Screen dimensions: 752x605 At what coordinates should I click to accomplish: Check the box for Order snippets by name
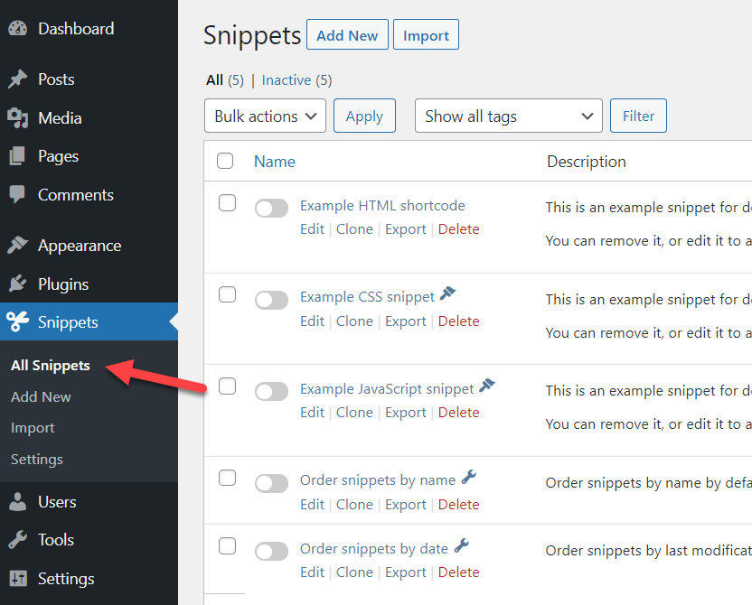point(228,478)
